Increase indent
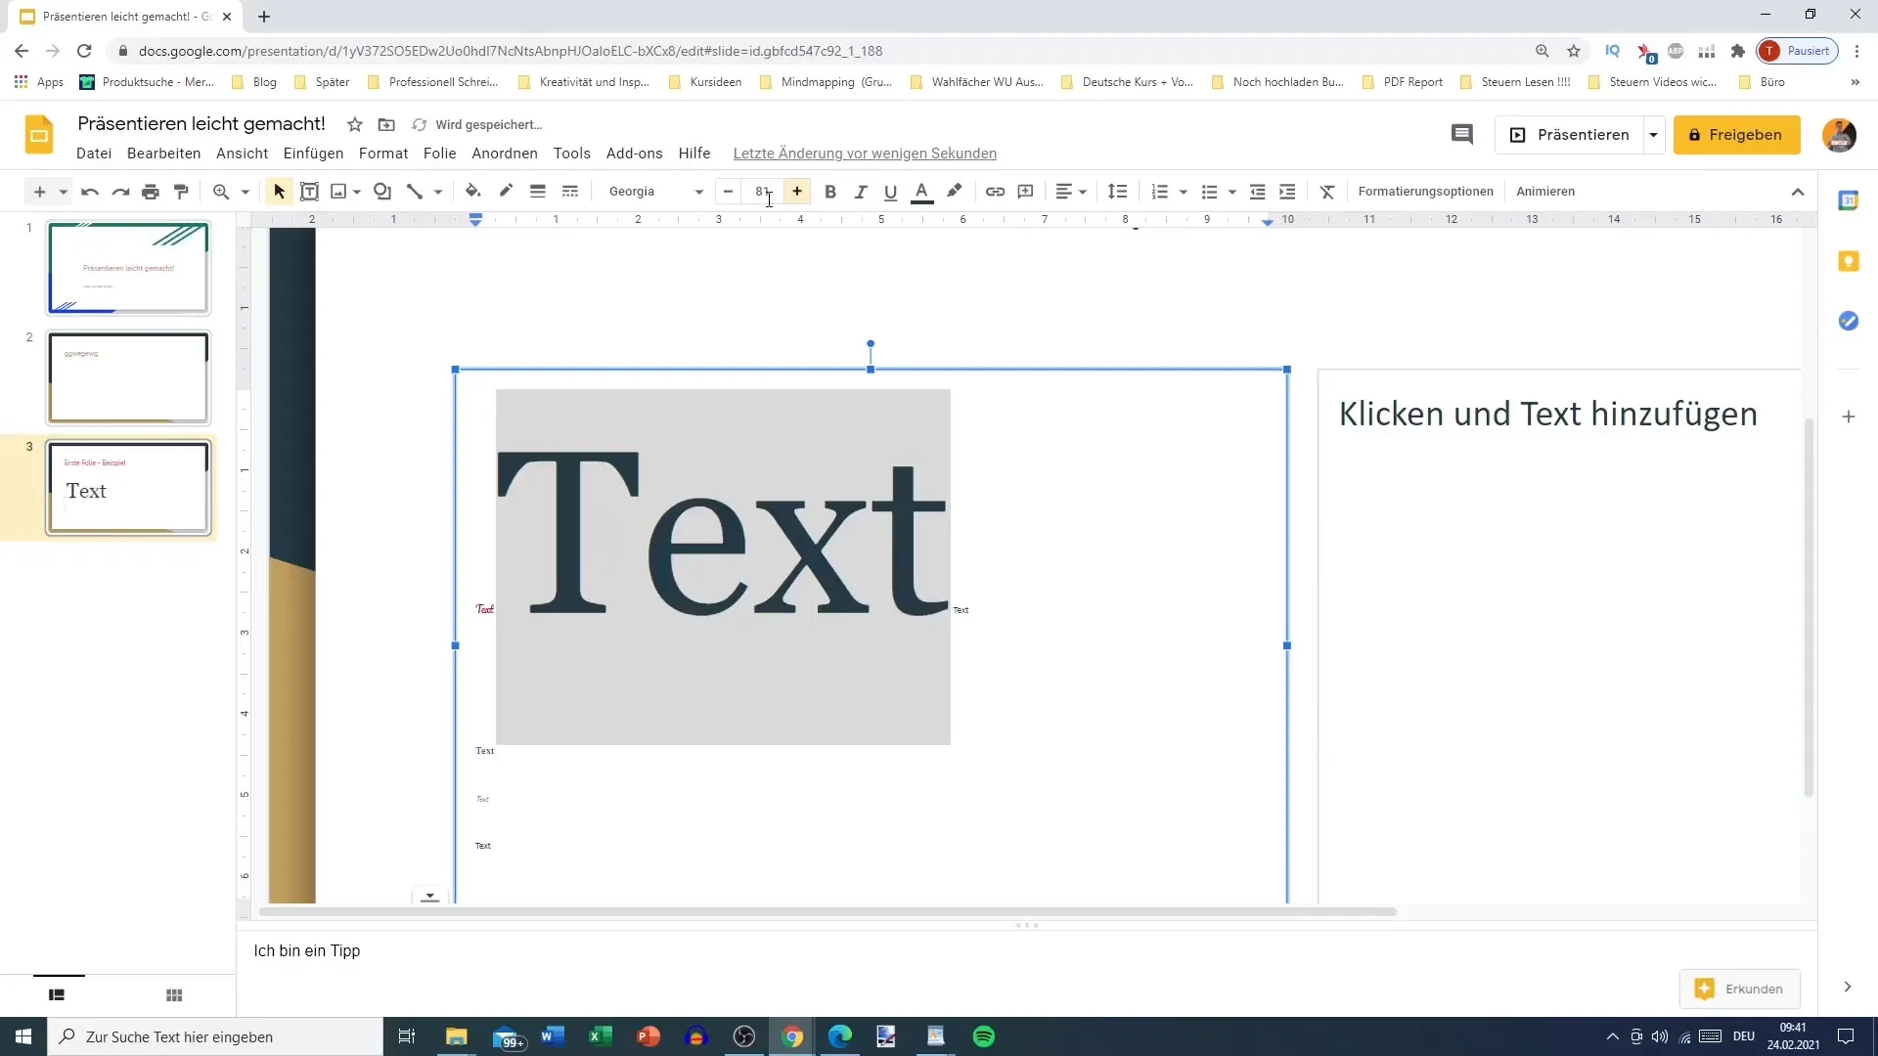The width and height of the screenshot is (1878, 1056). pyautogui.click(x=1287, y=192)
